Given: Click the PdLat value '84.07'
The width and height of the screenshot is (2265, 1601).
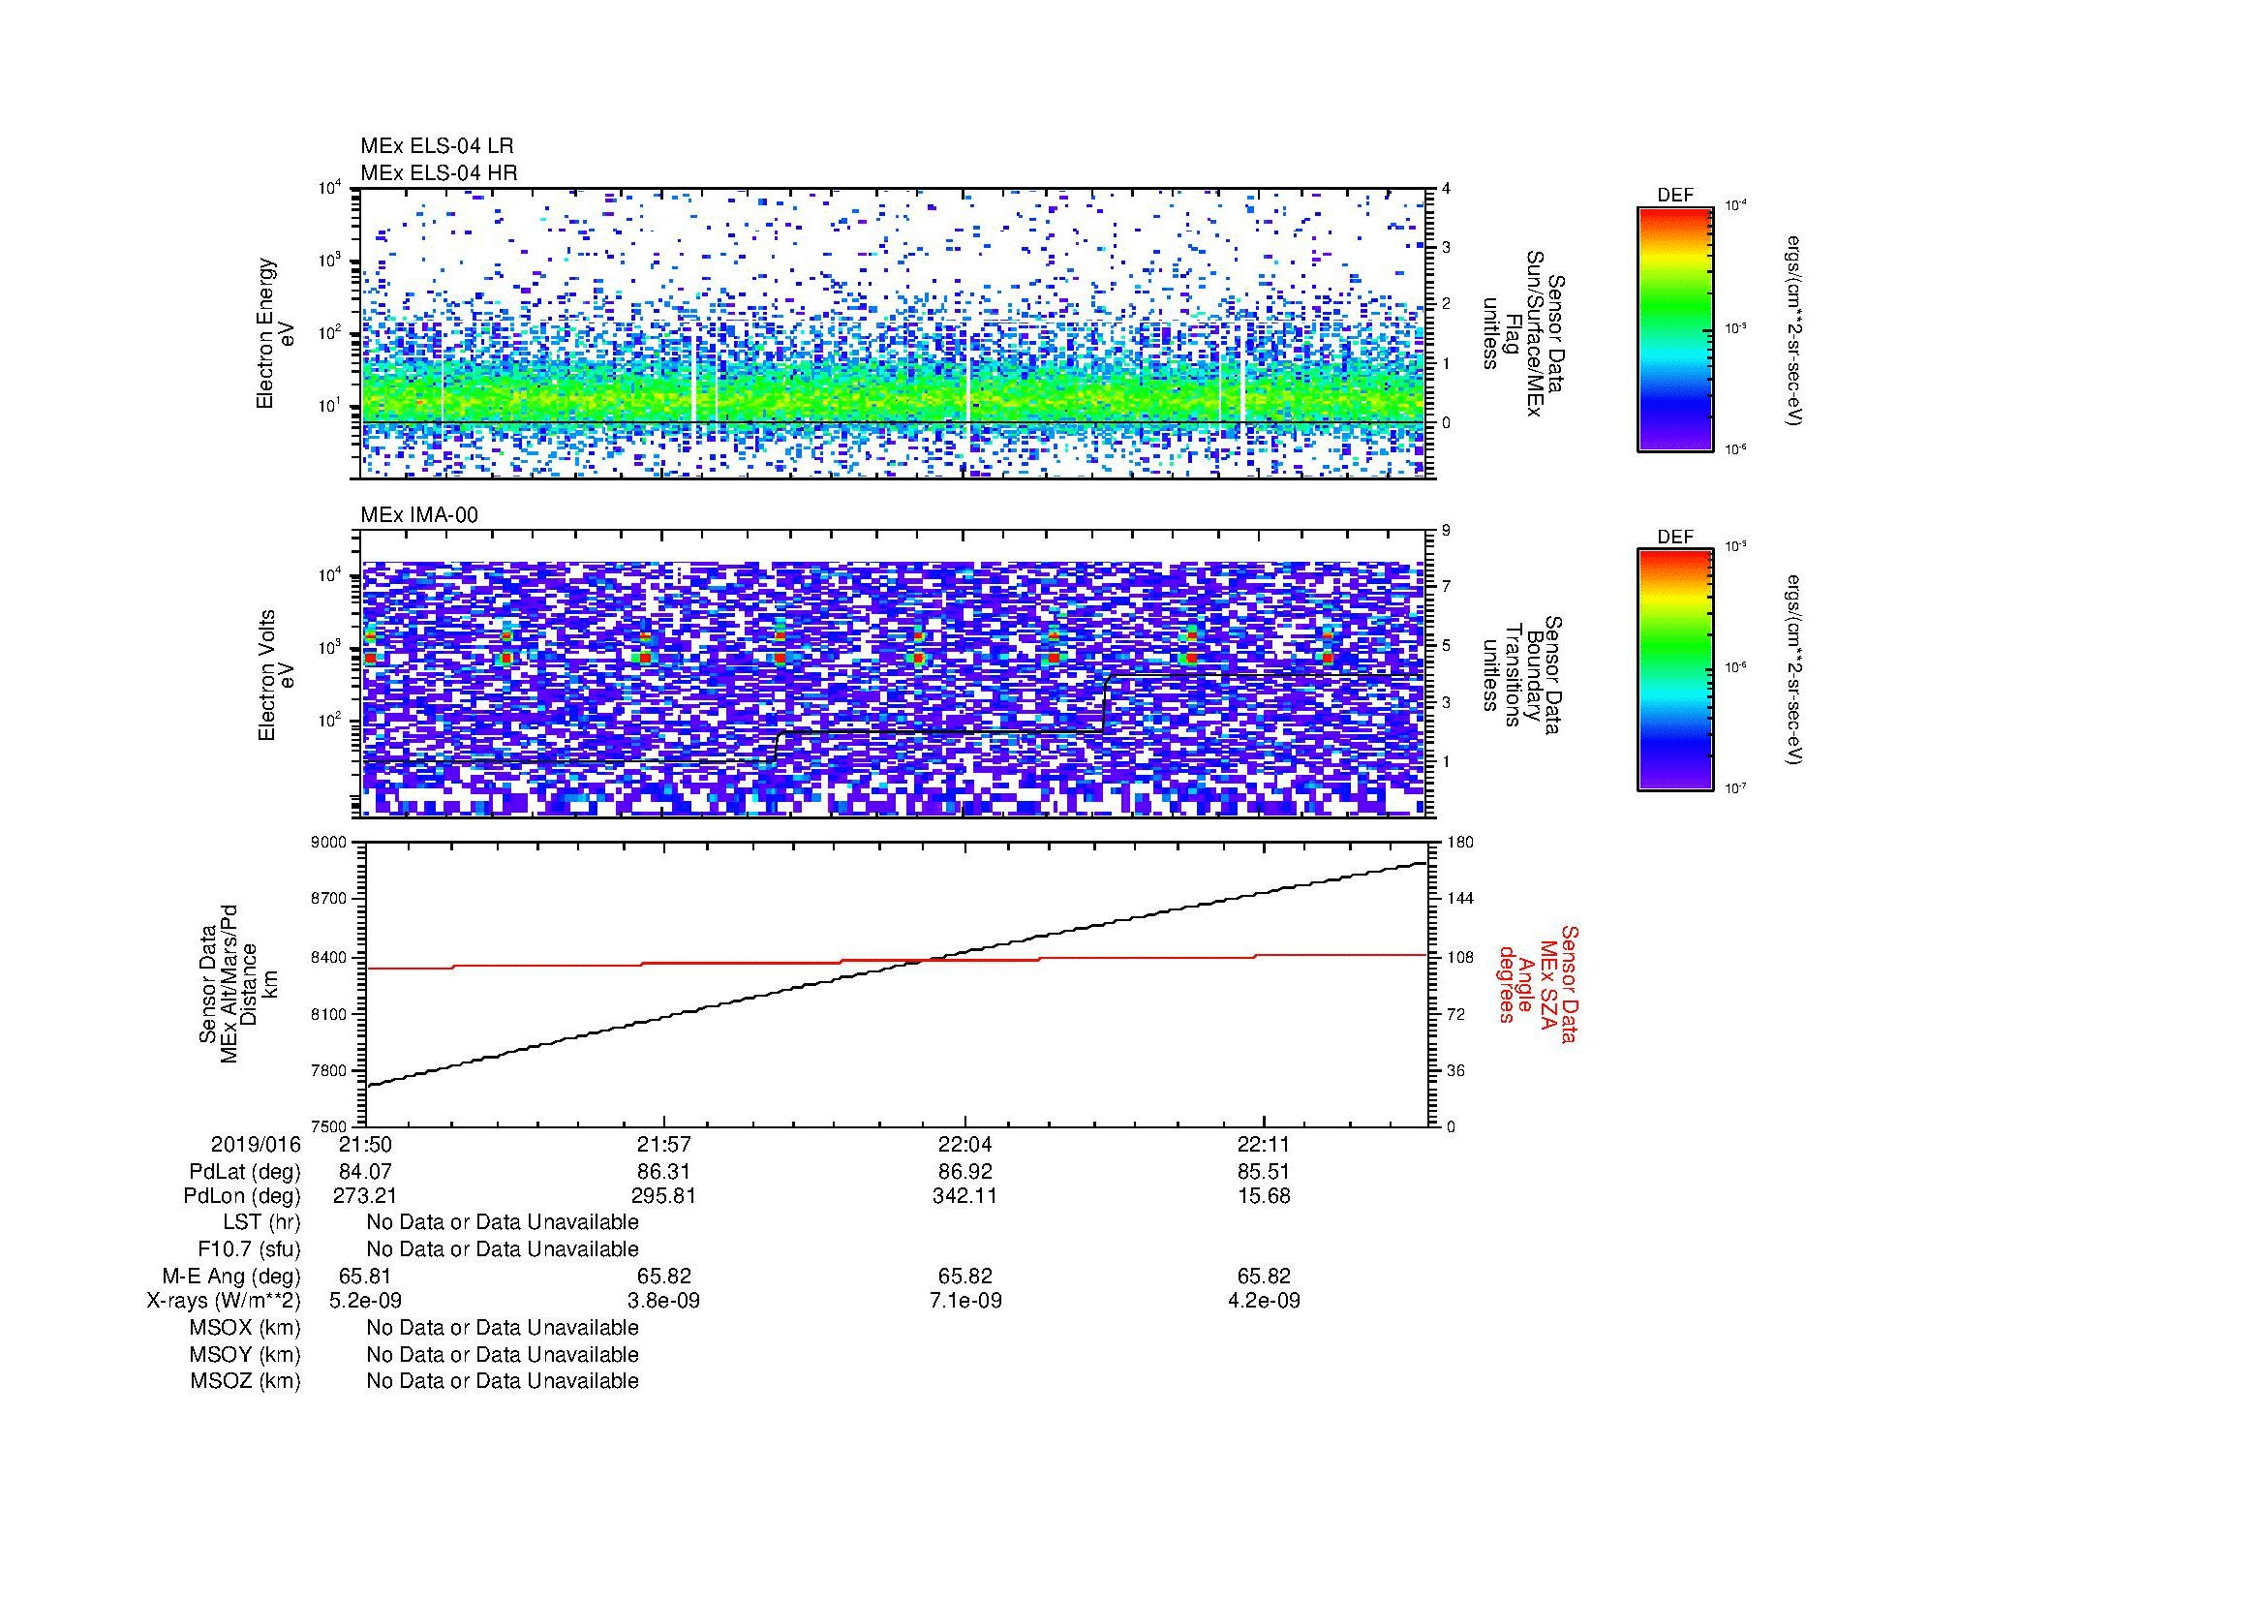Looking at the screenshot, I should pyautogui.click(x=365, y=1172).
